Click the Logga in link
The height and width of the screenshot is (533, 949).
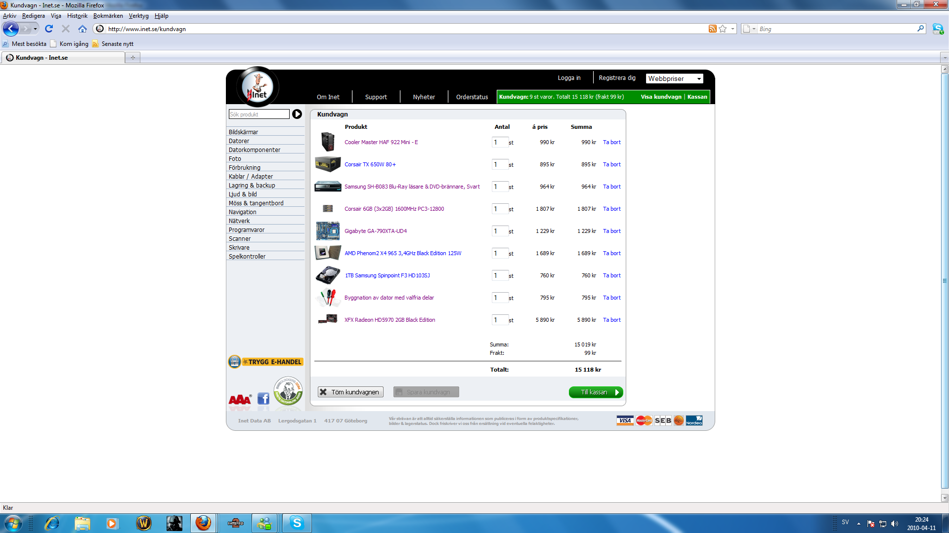point(569,78)
